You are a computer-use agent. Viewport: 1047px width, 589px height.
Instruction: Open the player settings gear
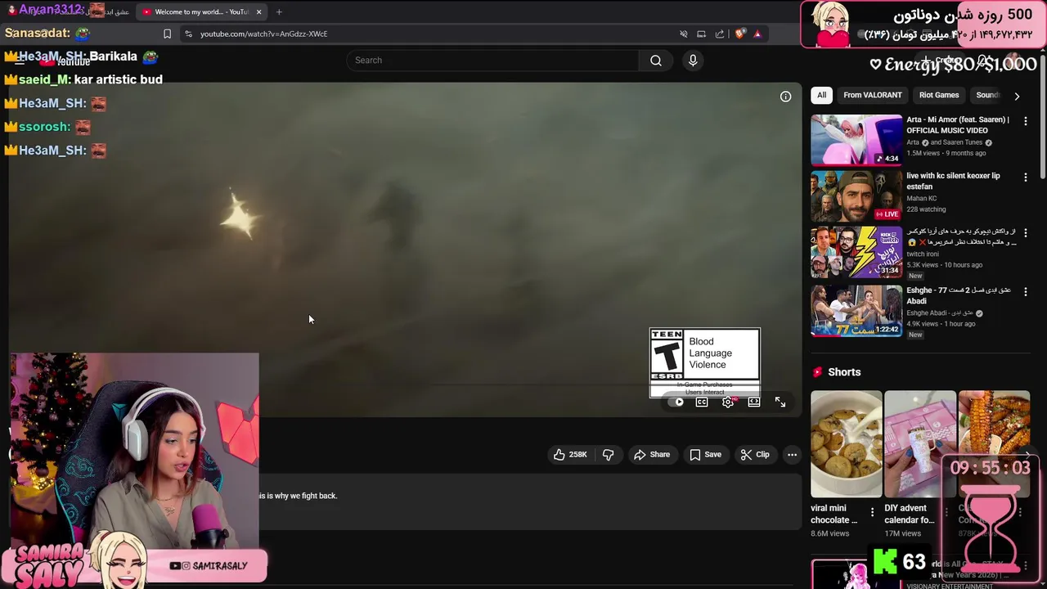click(728, 402)
